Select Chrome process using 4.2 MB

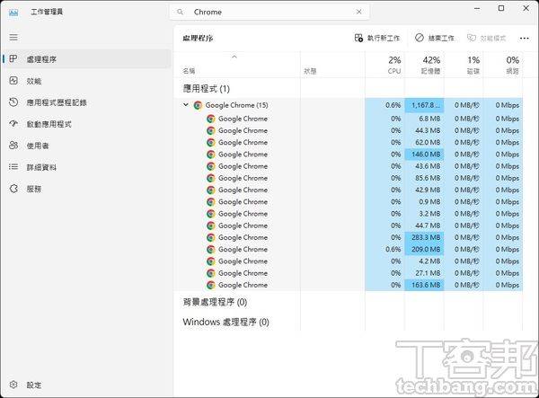click(x=348, y=261)
